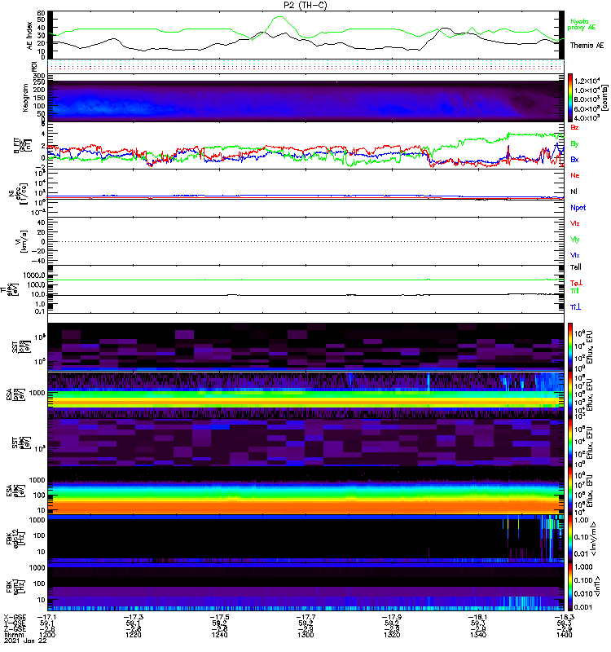The image size is (611, 652).
Task: Select the black Ni legend label
Action: pyautogui.click(x=574, y=192)
